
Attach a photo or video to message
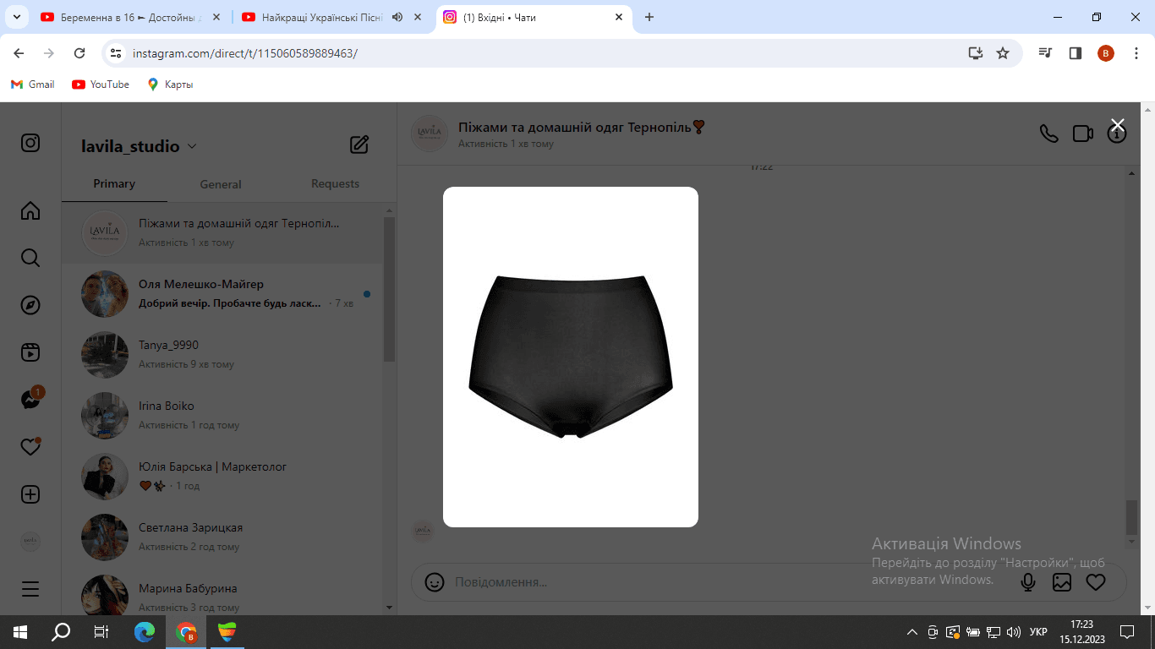click(x=1062, y=582)
